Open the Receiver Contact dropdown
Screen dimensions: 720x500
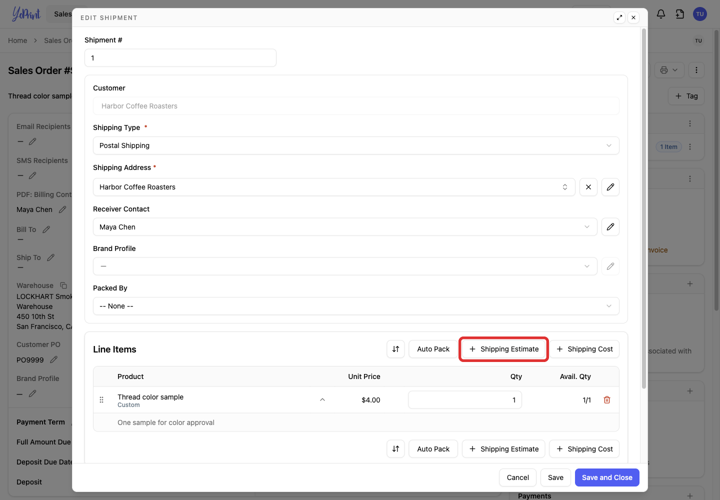[x=345, y=227]
